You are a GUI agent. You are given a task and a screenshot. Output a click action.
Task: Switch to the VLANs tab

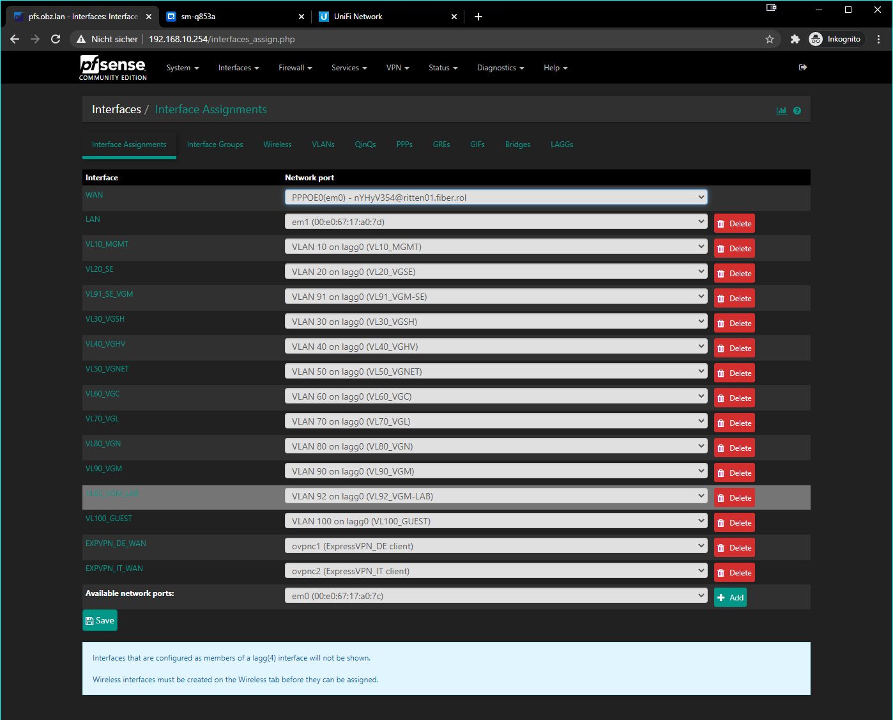pyautogui.click(x=323, y=145)
